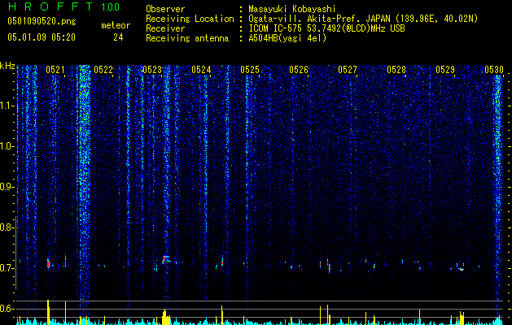Click the timestamp 05.01.09 05:20

tap(42, 37)
